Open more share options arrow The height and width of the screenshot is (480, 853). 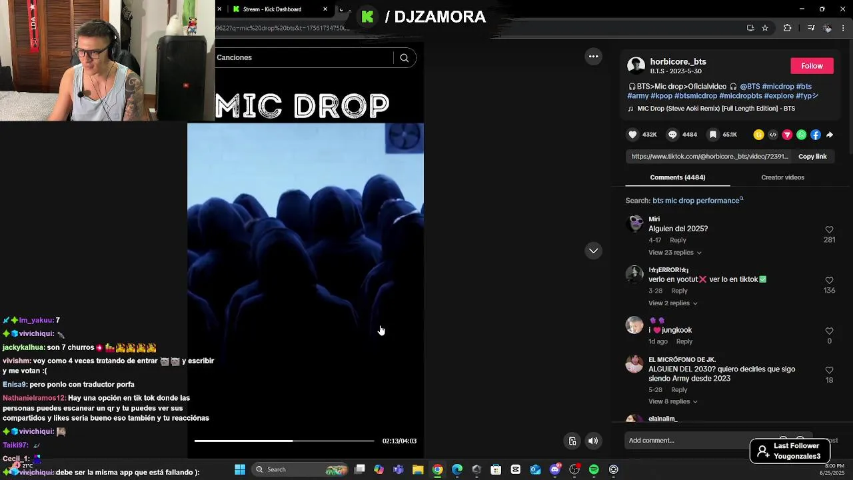point(830,135)
